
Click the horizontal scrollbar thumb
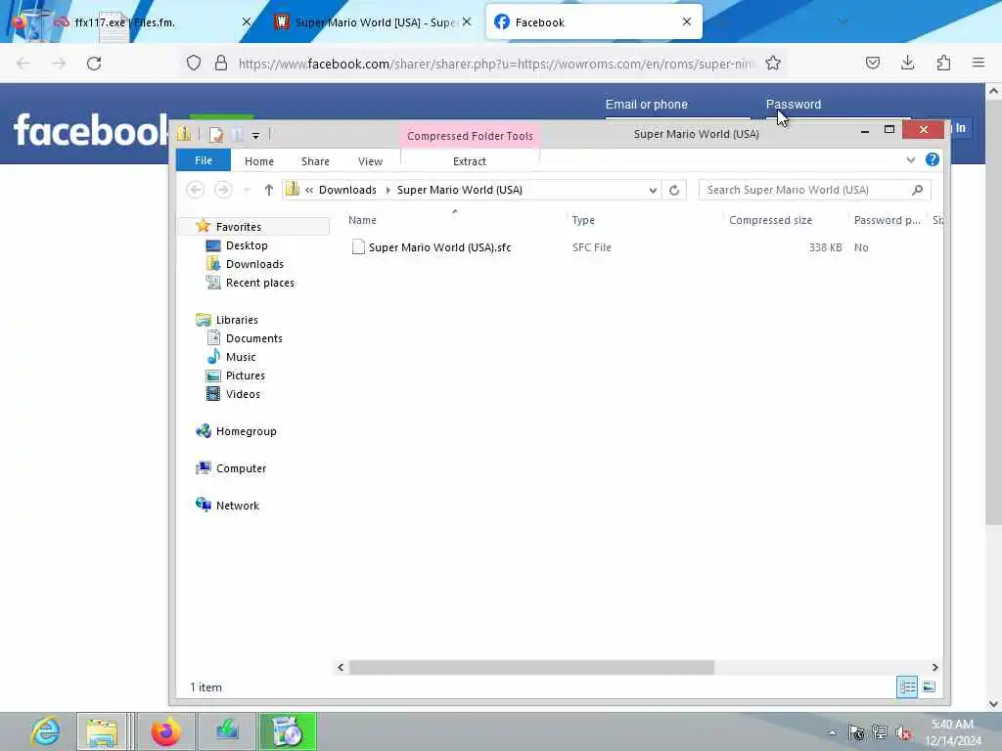pos(531,667)
